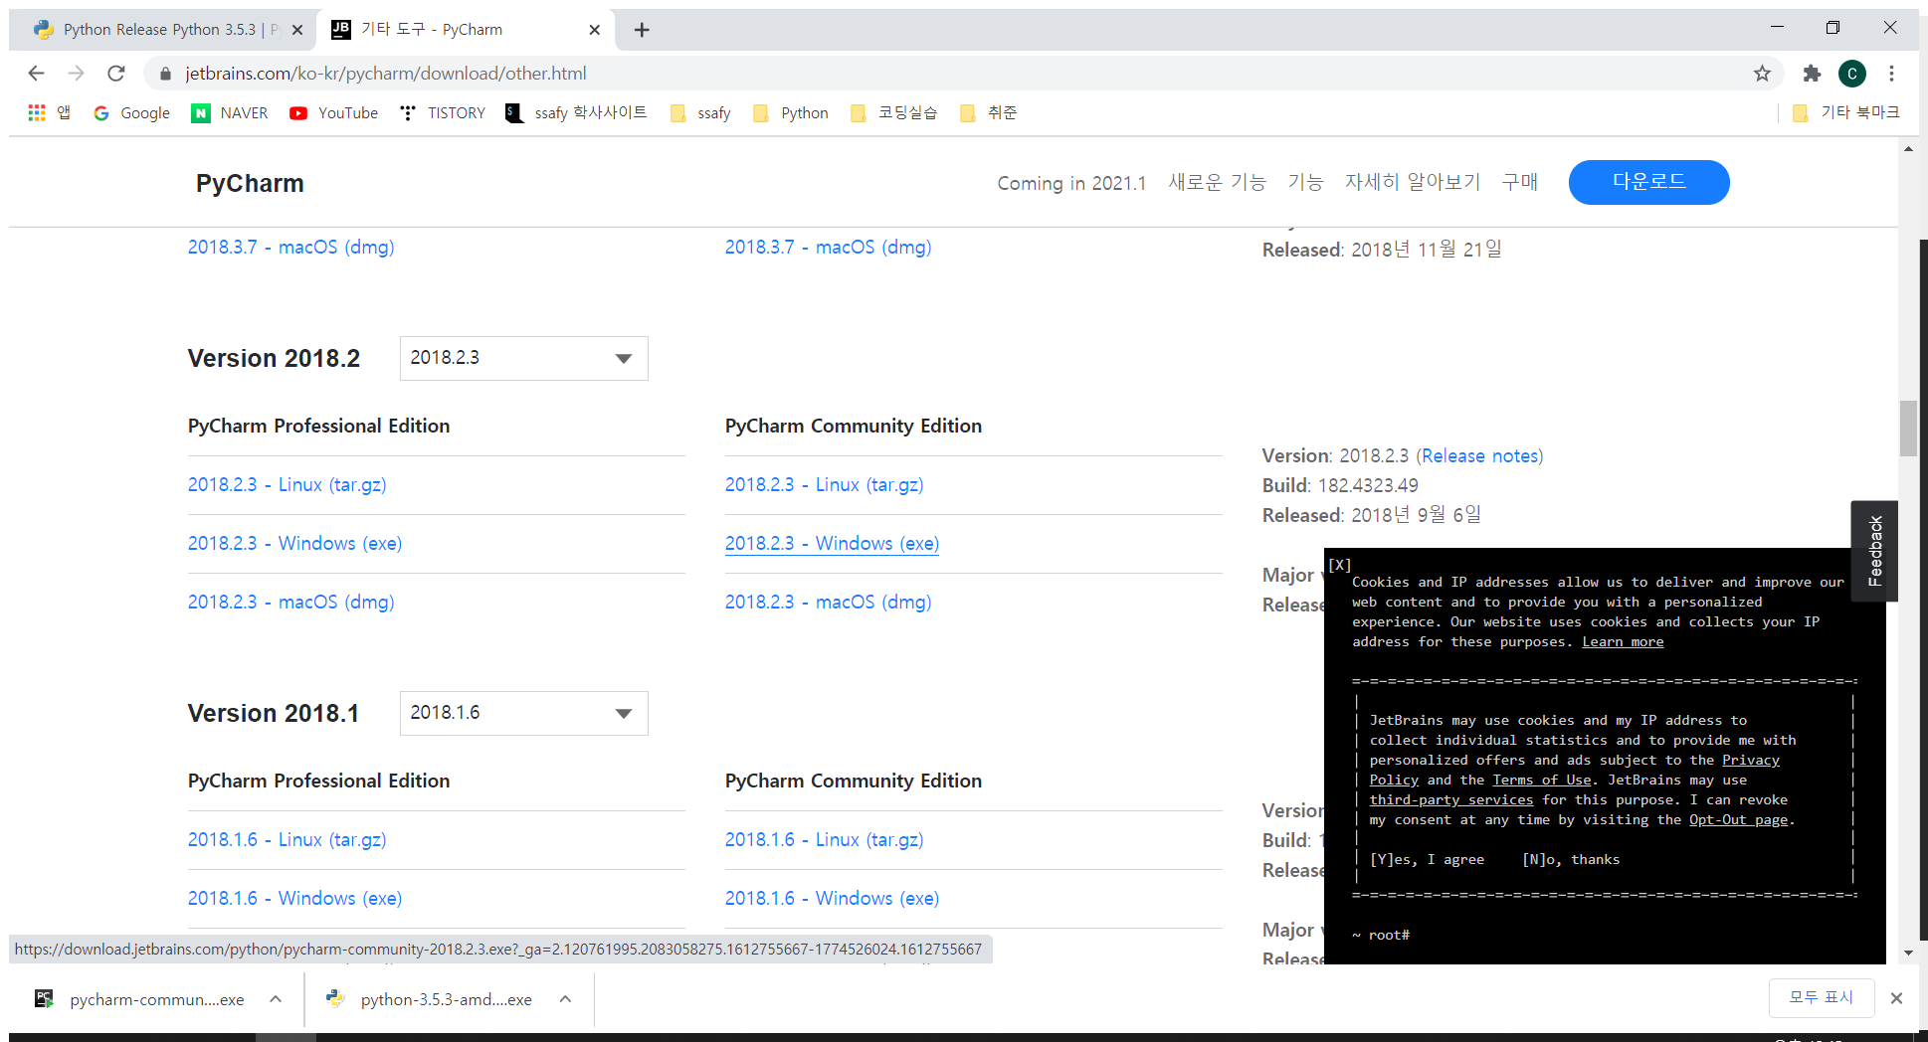Screen dimensions: 1928x1042
Task: Open the Terms of Use link
Action: click(1542, 780)
